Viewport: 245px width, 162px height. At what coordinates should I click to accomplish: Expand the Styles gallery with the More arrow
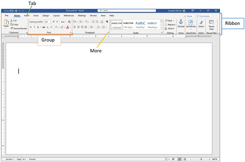[161, 28]
